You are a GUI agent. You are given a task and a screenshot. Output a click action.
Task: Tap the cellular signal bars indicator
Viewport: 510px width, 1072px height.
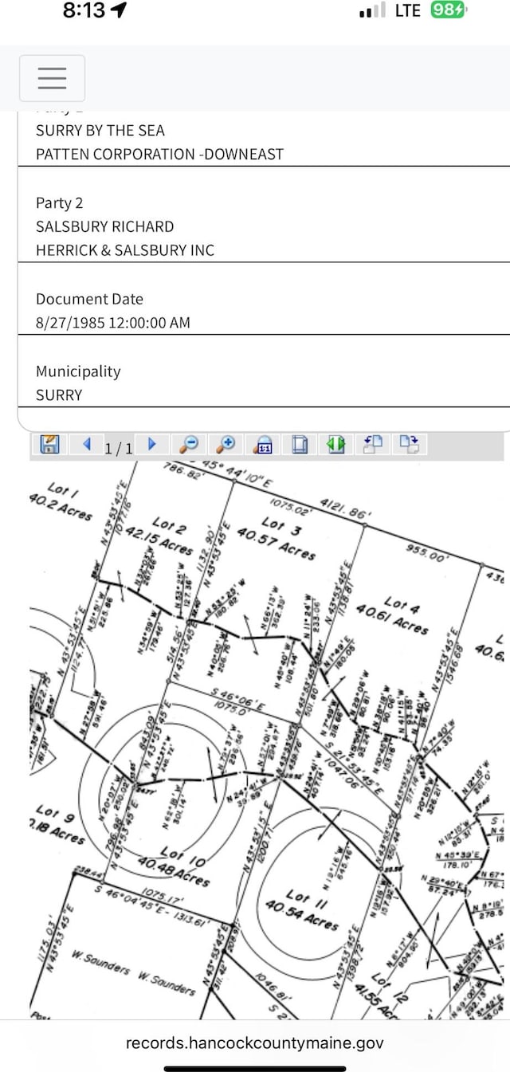pyautogui.click(x=371, y=10)
